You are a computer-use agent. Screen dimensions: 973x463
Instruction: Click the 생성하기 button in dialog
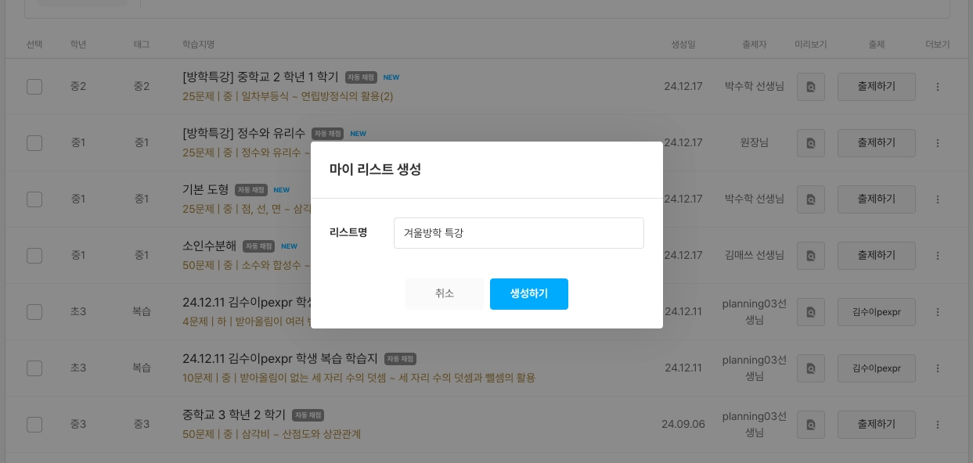[x=528, y=294]
